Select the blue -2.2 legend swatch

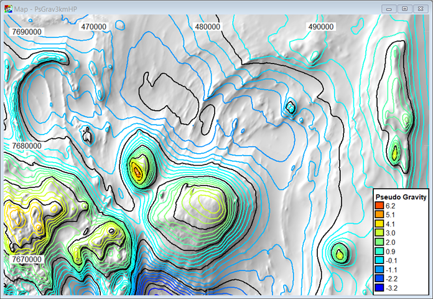[379, 279]
